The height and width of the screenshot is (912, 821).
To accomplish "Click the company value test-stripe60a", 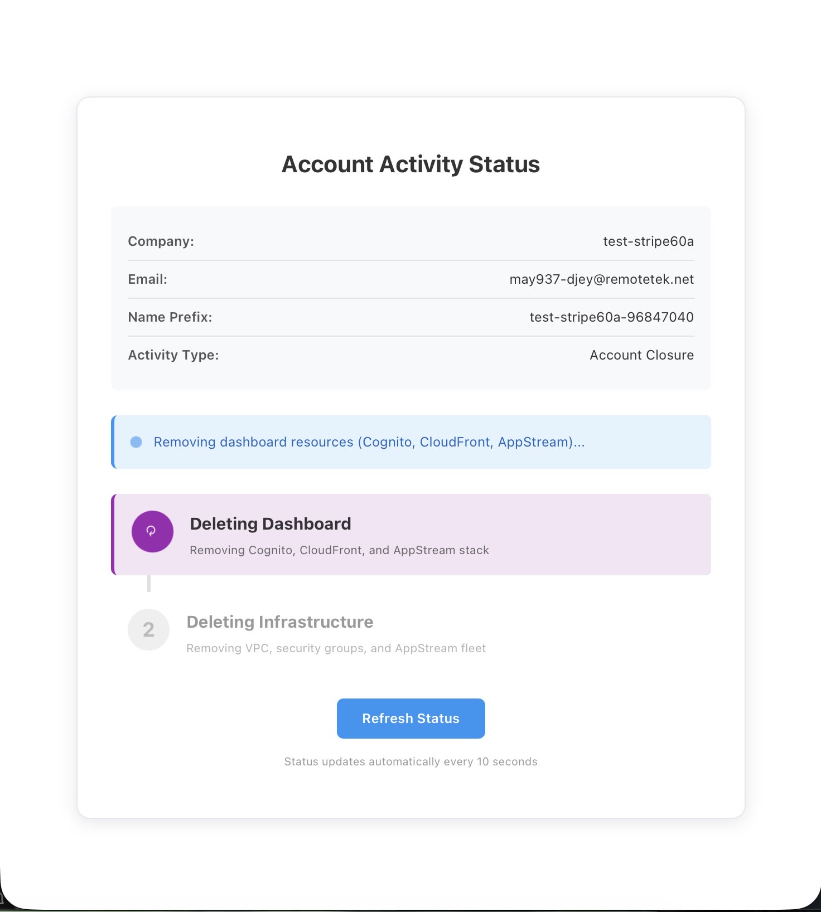I will [649, 241].
